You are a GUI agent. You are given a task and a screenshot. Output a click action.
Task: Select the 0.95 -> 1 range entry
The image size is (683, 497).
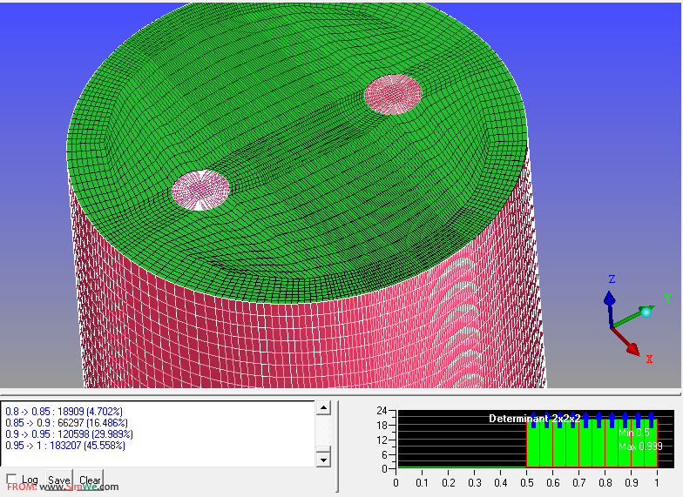click(x=65, y=445)
